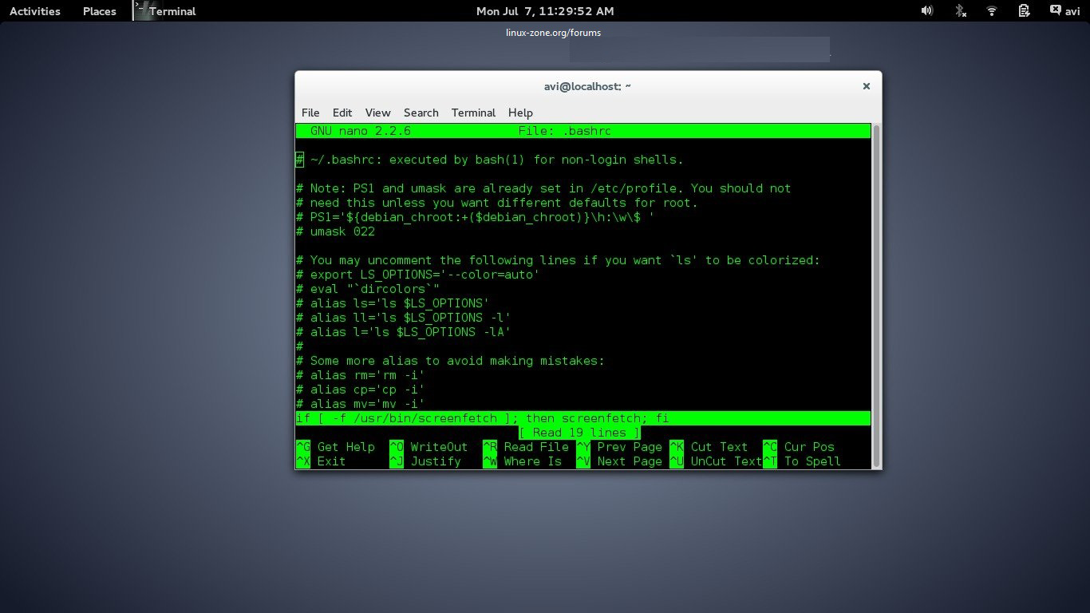The image size is (1090, 613).
Task: Click the Wi-Fi network icon
Action: [992, 11]
